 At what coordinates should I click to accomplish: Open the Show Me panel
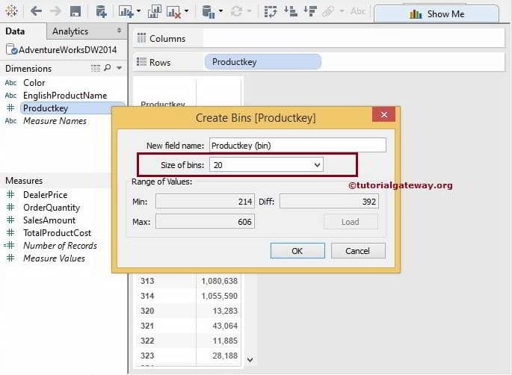pos(437,14)
